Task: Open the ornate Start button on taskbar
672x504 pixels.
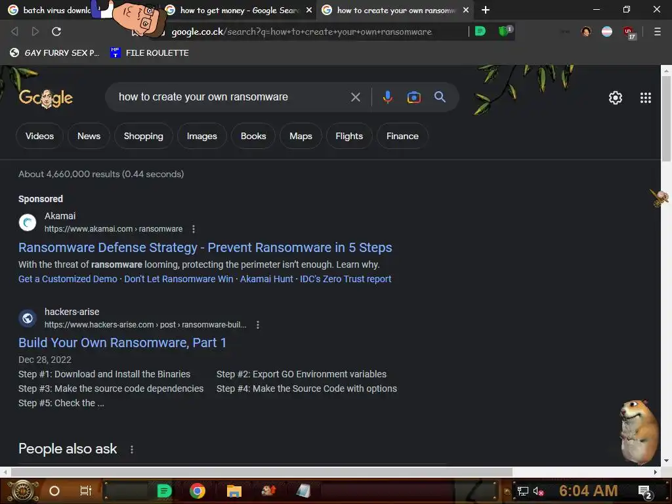Action: (x=23, y=491)
